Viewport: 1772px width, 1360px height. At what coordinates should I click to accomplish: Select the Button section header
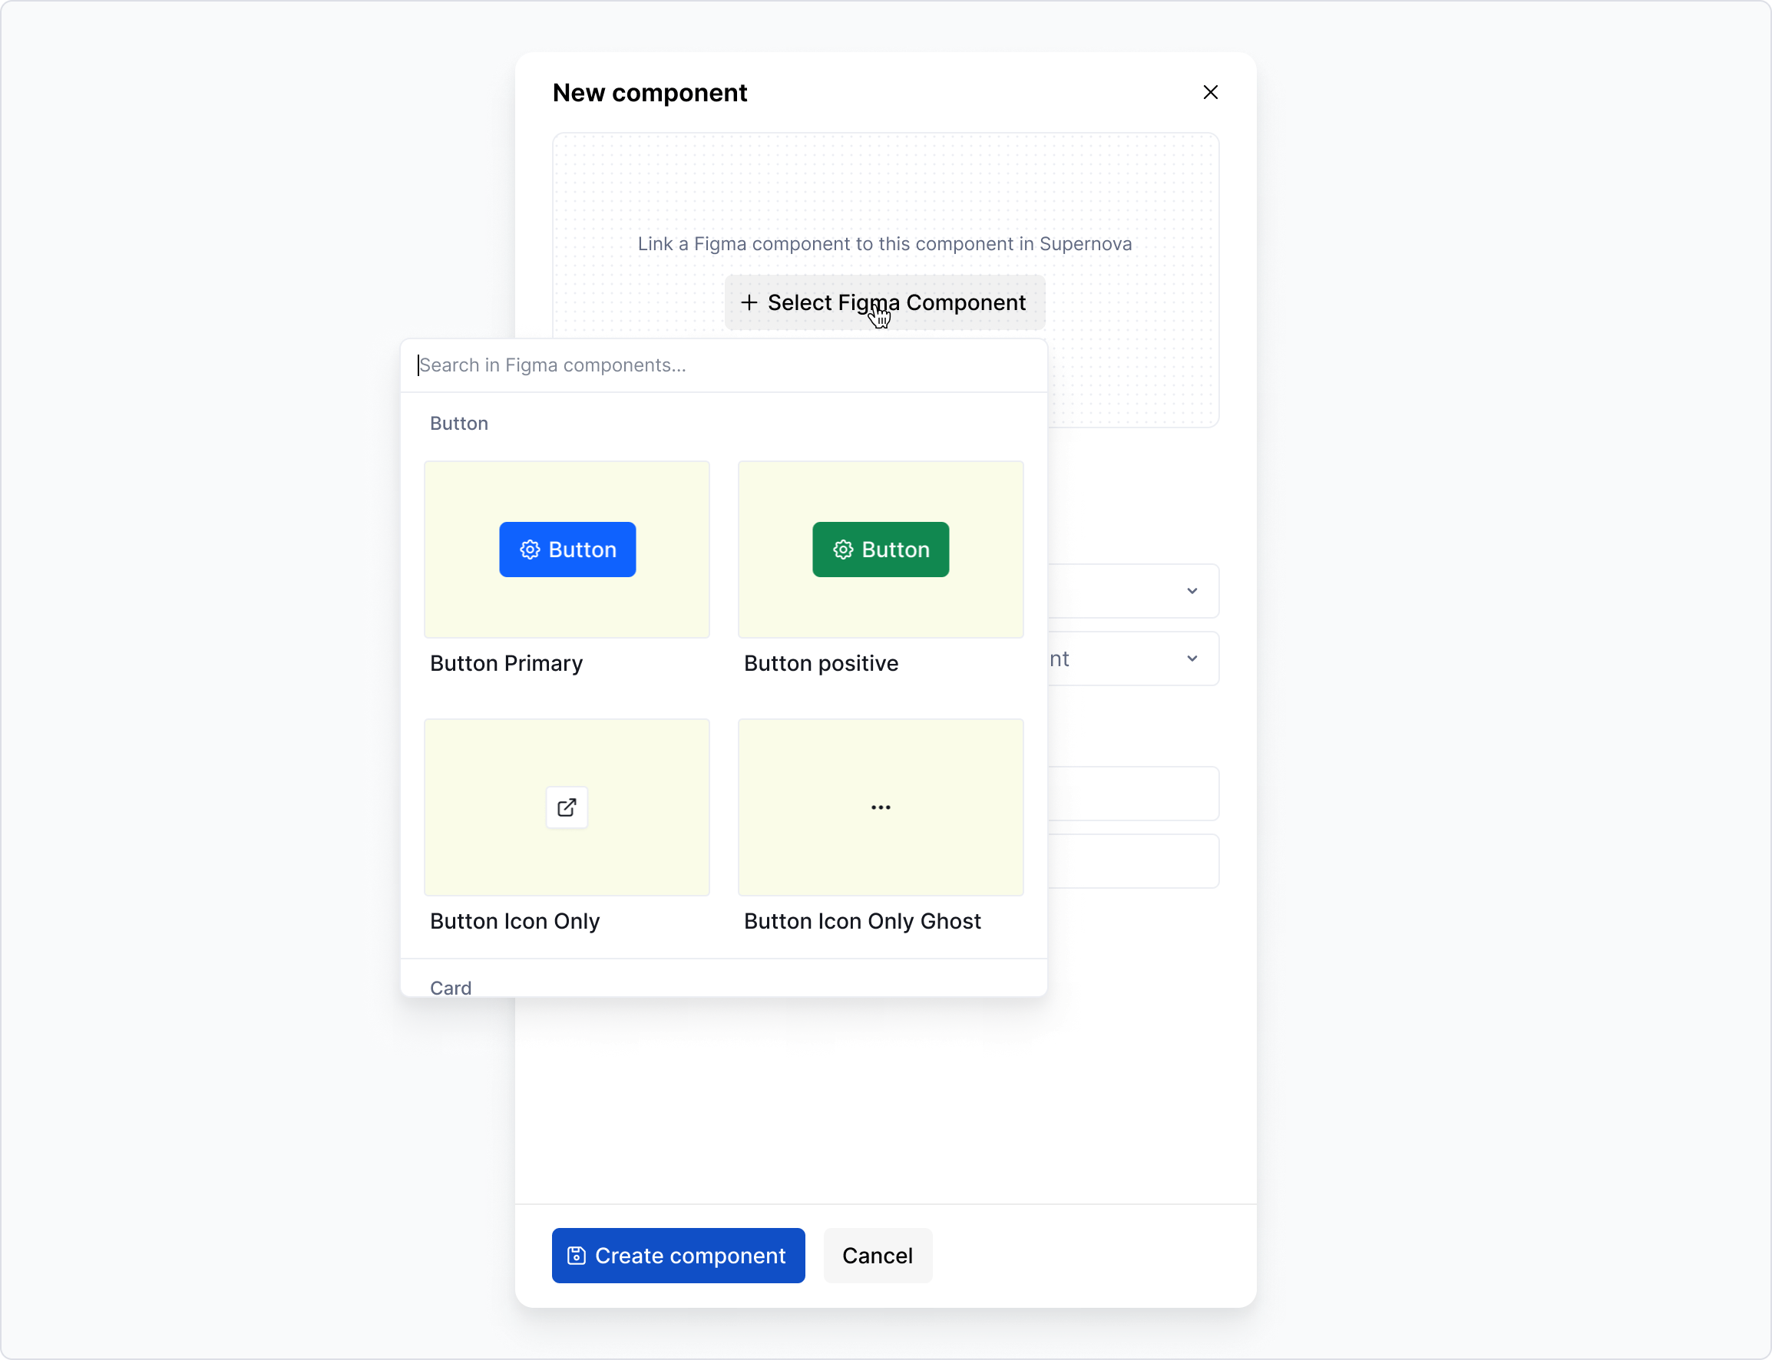pyautogui.click(x=458, y=423)
